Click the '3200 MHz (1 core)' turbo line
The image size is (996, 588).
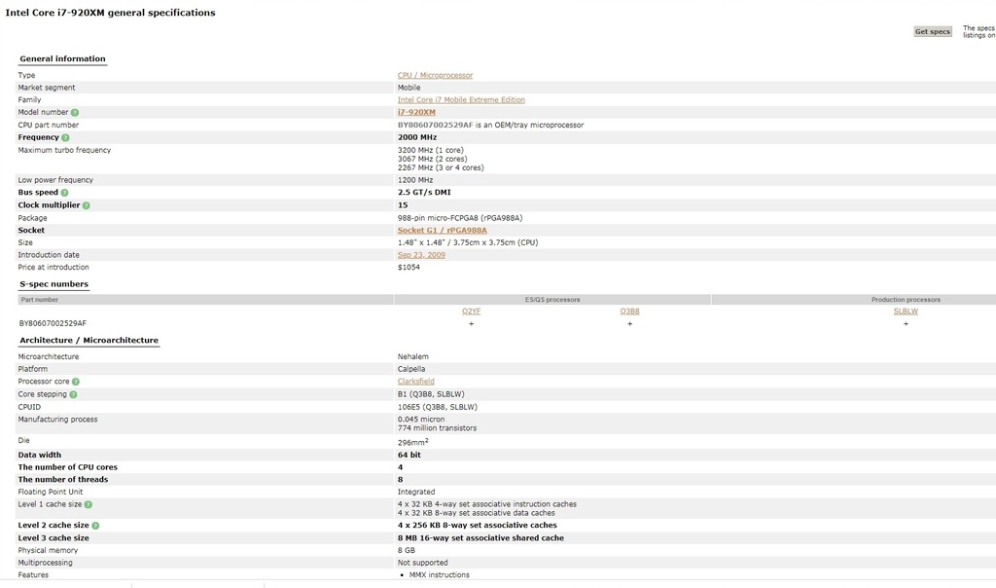(431, 150)
